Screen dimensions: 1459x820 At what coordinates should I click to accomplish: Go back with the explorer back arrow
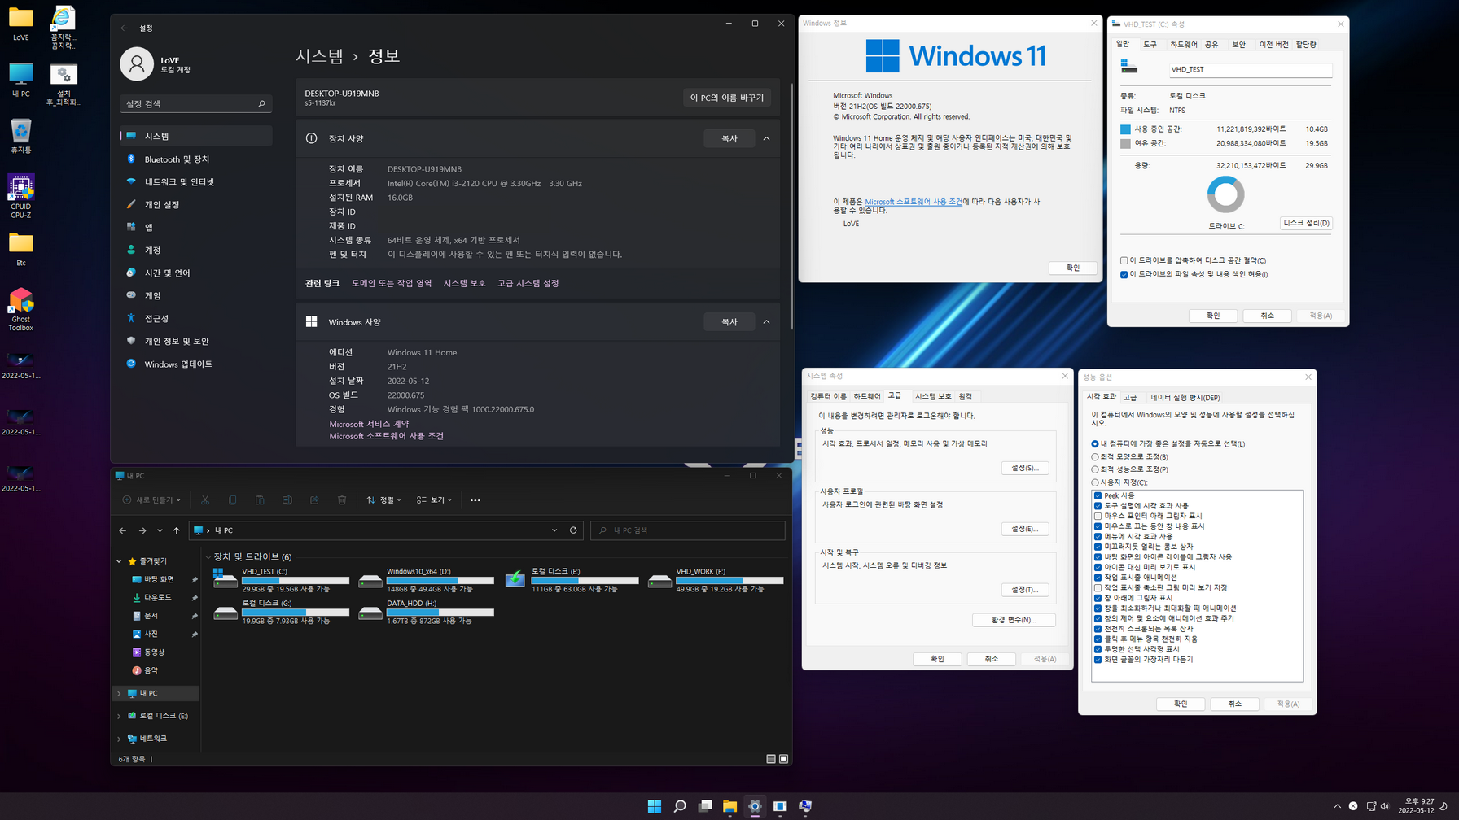(x=123, y=530)
